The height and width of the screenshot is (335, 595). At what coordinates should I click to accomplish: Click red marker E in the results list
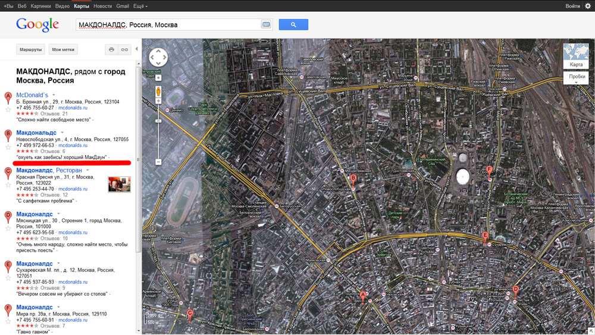[x=8, y=266]
